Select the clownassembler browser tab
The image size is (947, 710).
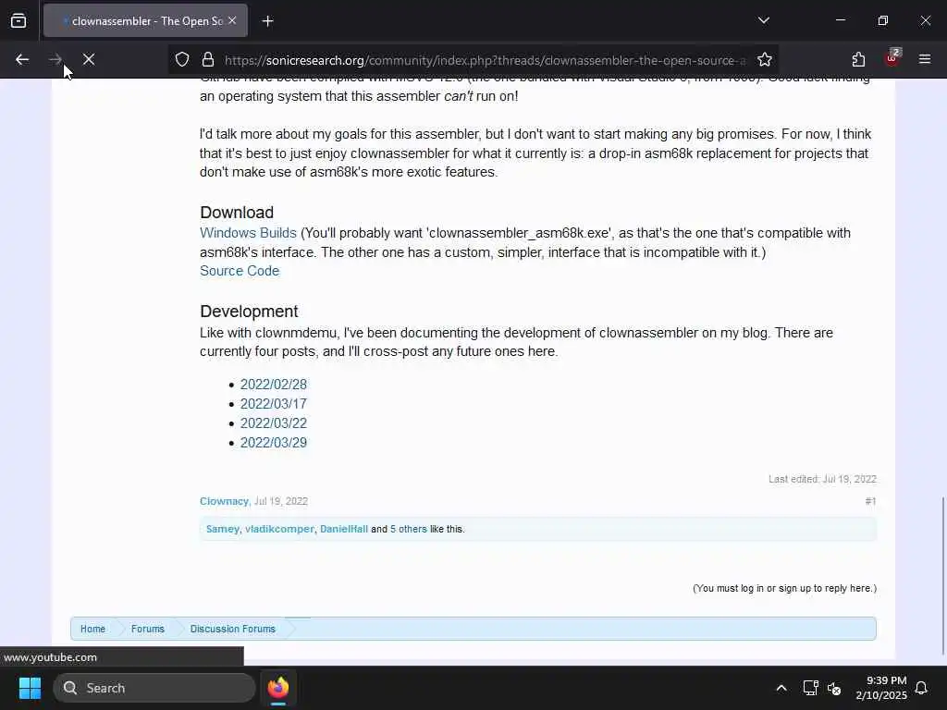(x=145, y=21)
